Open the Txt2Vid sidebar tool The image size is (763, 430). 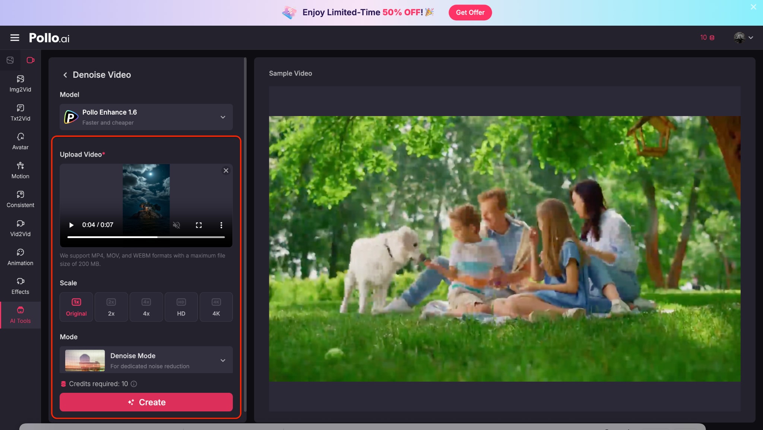(x=20, y=113)
